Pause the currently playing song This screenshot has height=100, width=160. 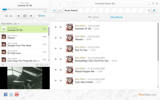pyautogui.click(x=25, y=16)
